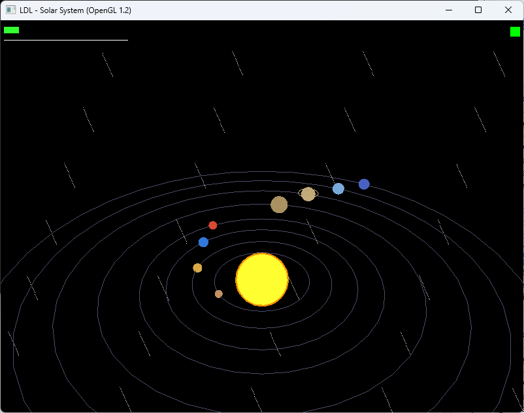
Task: Close the LDL Solar System window
Action: 508,10
